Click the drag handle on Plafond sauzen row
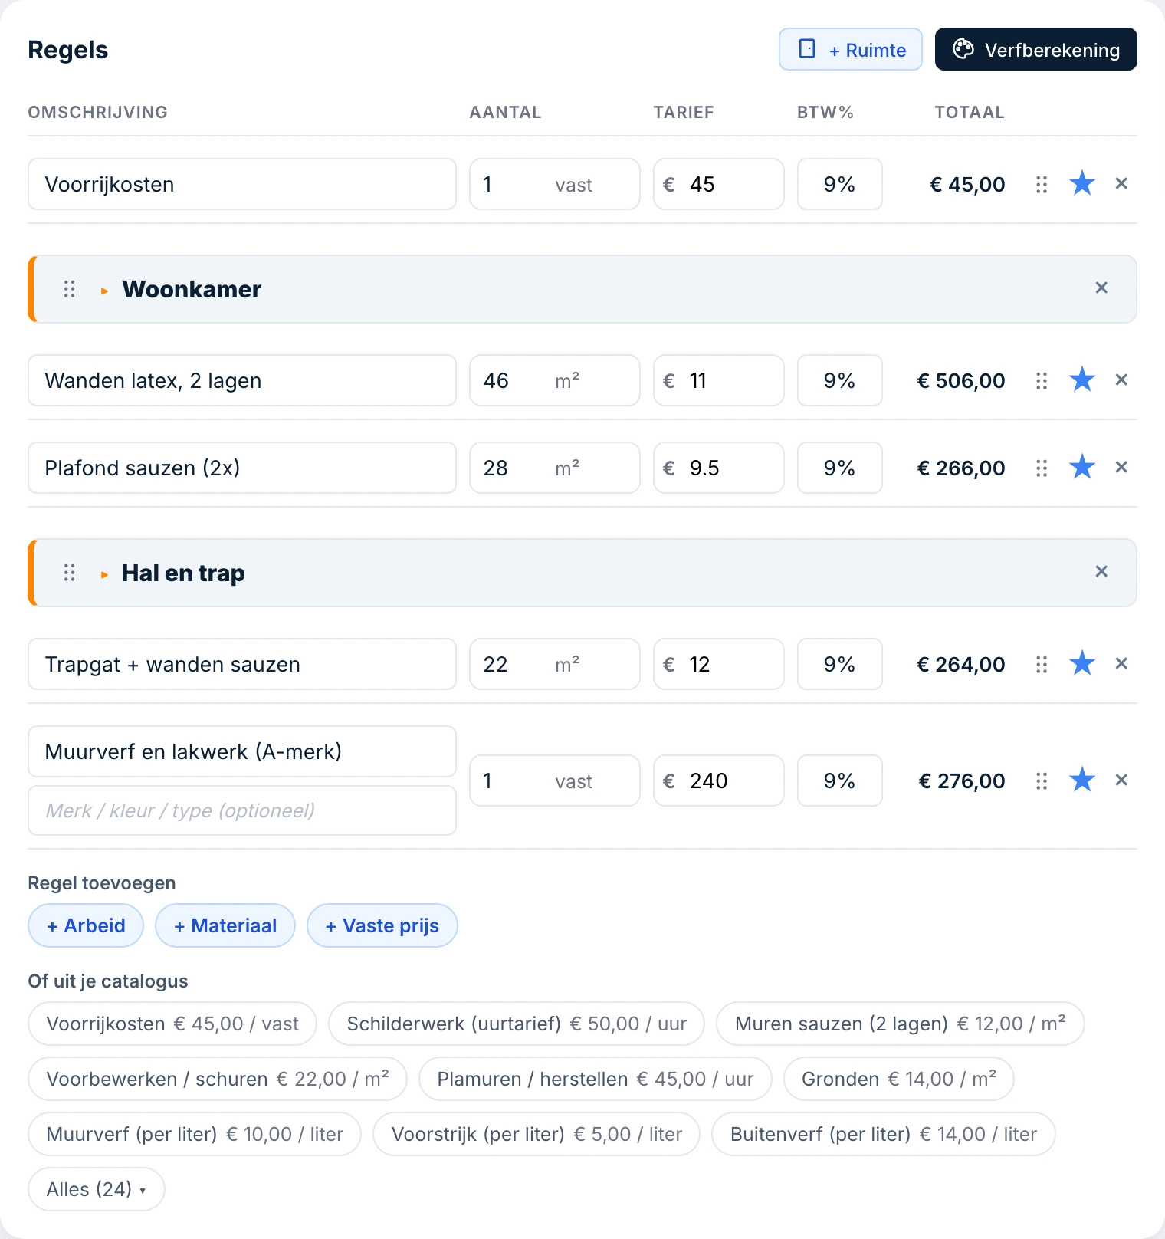 click(x=1042, y=468)
